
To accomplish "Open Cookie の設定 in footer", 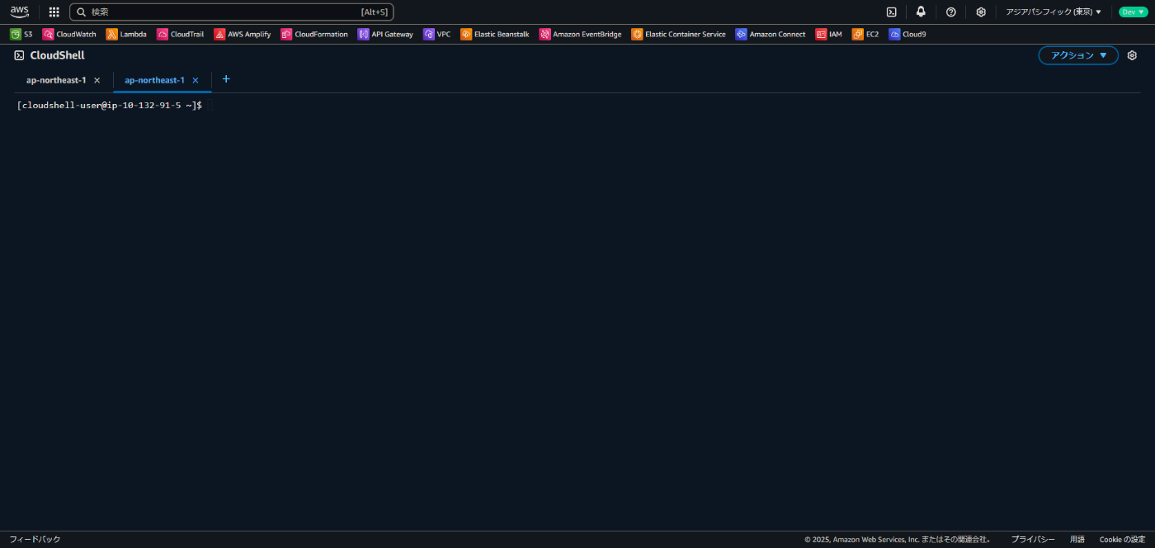I will point(1122,540).
